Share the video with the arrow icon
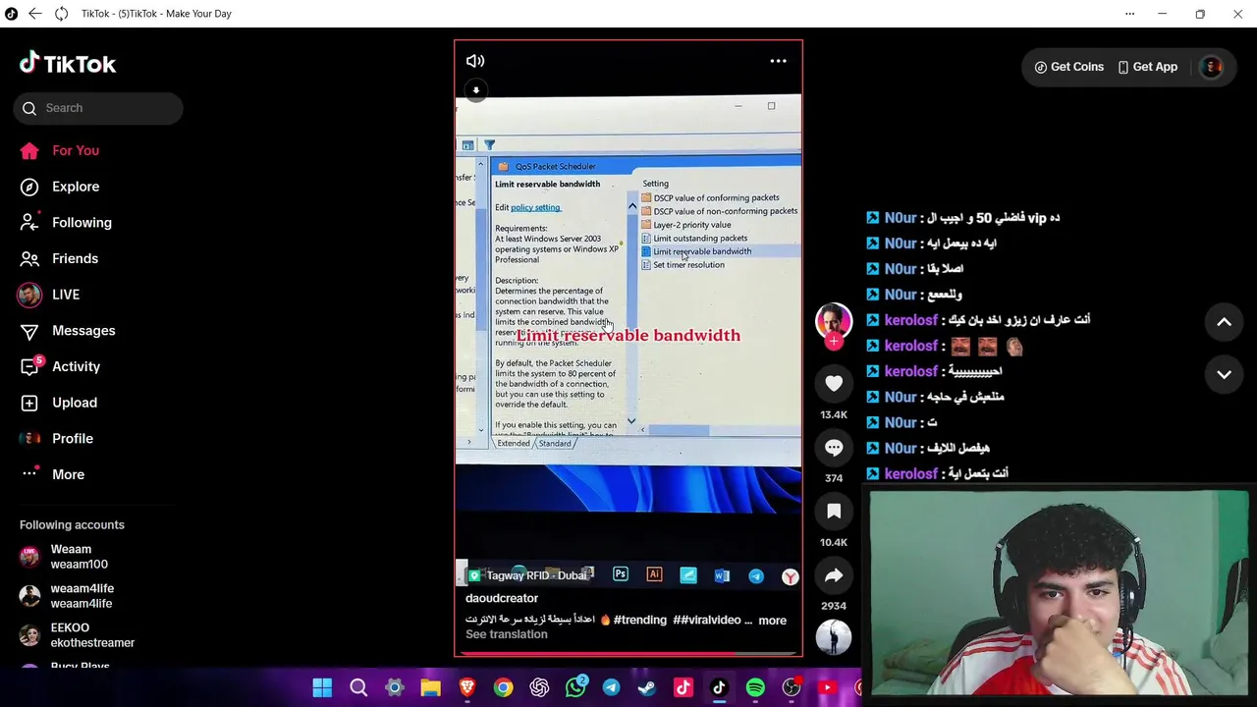The image size is (1257, 707). pos(834,575)
